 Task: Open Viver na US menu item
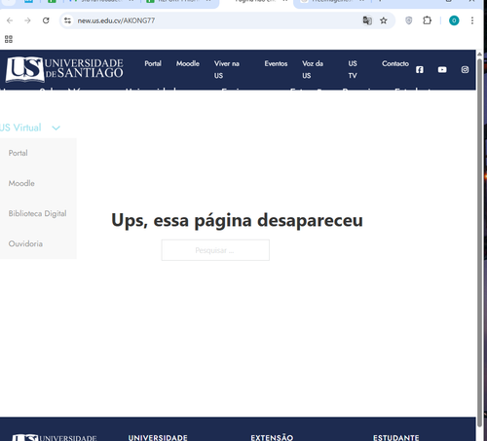(227, 69)
